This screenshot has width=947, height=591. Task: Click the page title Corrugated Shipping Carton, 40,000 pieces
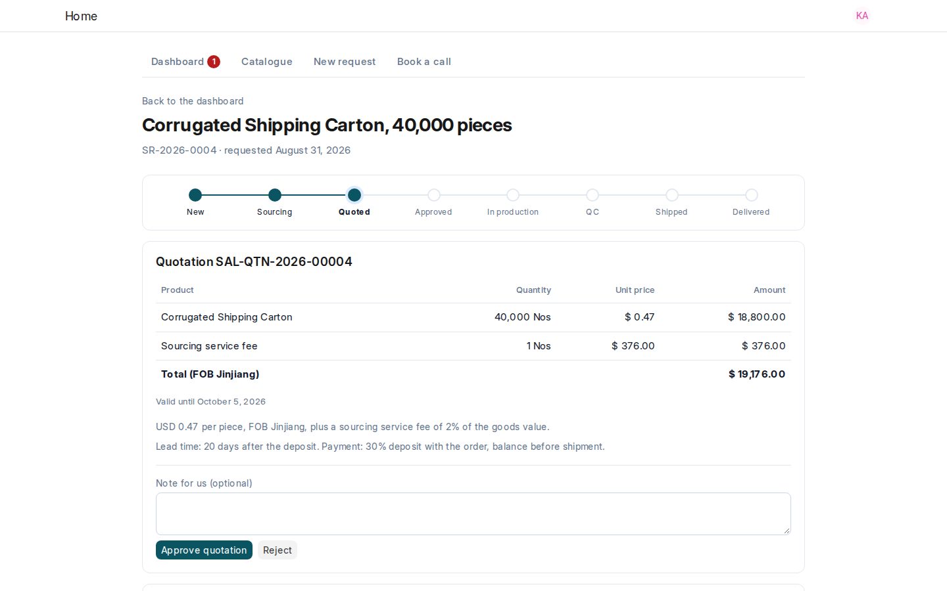(327, 125)
